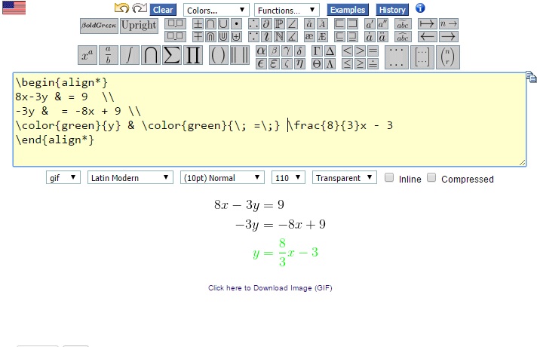The height and width of the screenshot is (347, 537).
Task: Insert Greek letter delta
Action: click(x=299, y=51)
